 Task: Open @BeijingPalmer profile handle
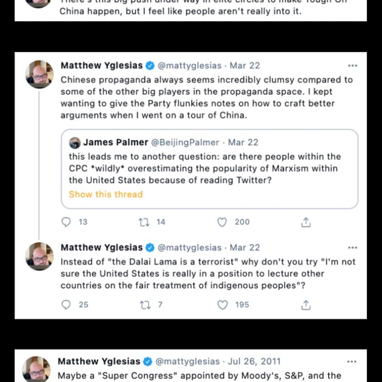pos(185,142)
